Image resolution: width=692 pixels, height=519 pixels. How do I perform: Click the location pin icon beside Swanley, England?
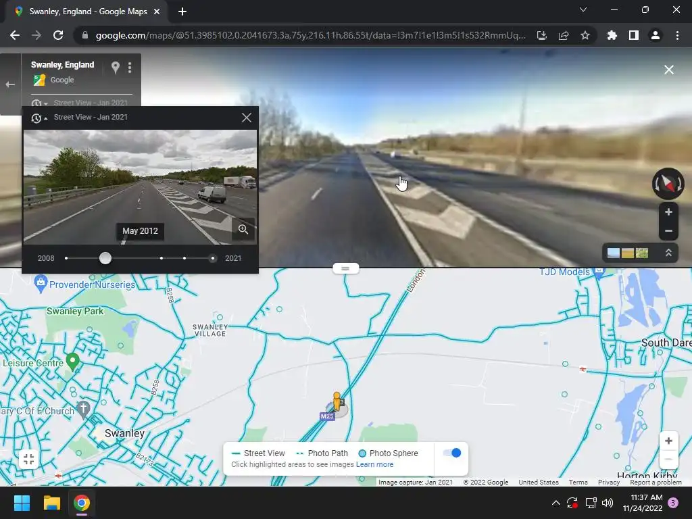[x=115, y=67]
